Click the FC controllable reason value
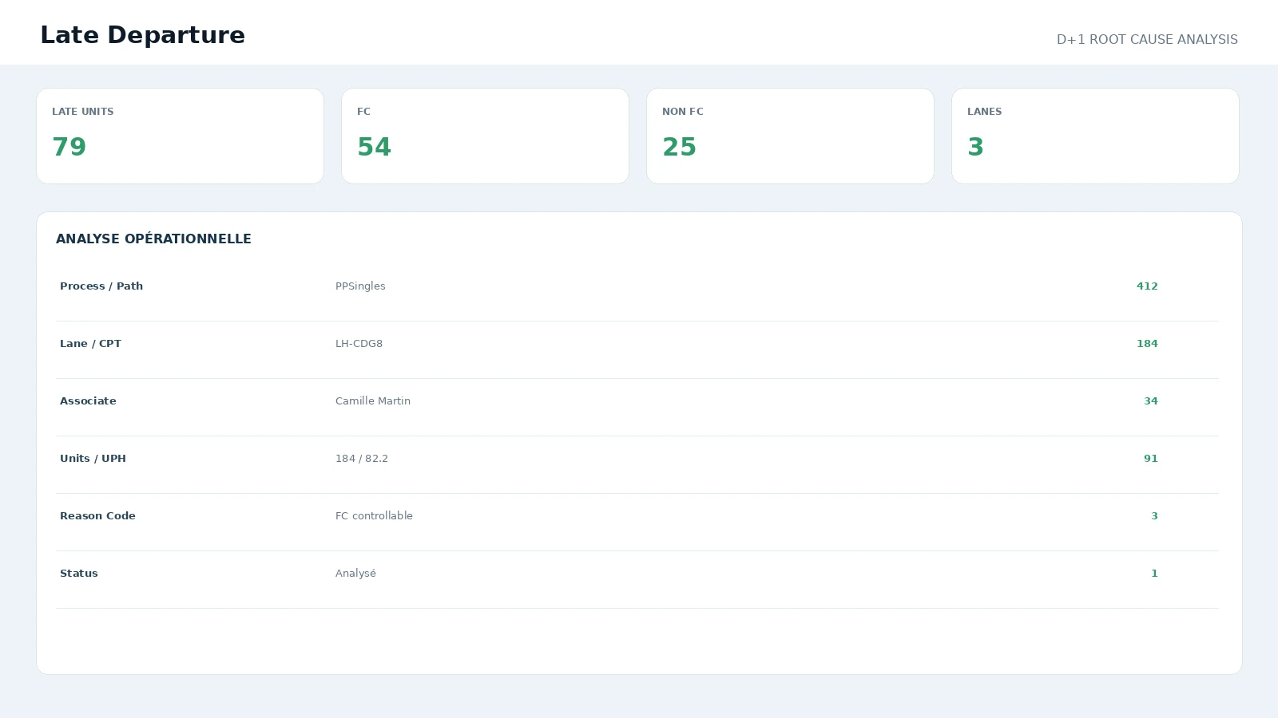The image size is (1278, 718). click(x=374, y=516)
